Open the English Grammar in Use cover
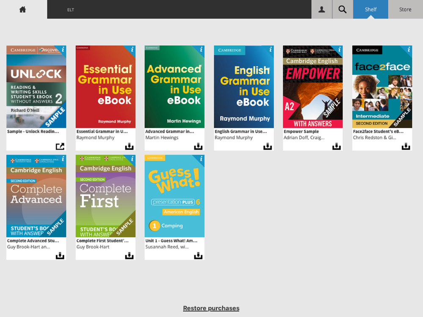Image resolution: width=423 pixels, height=317 pixels. click(x=244, y=87)
